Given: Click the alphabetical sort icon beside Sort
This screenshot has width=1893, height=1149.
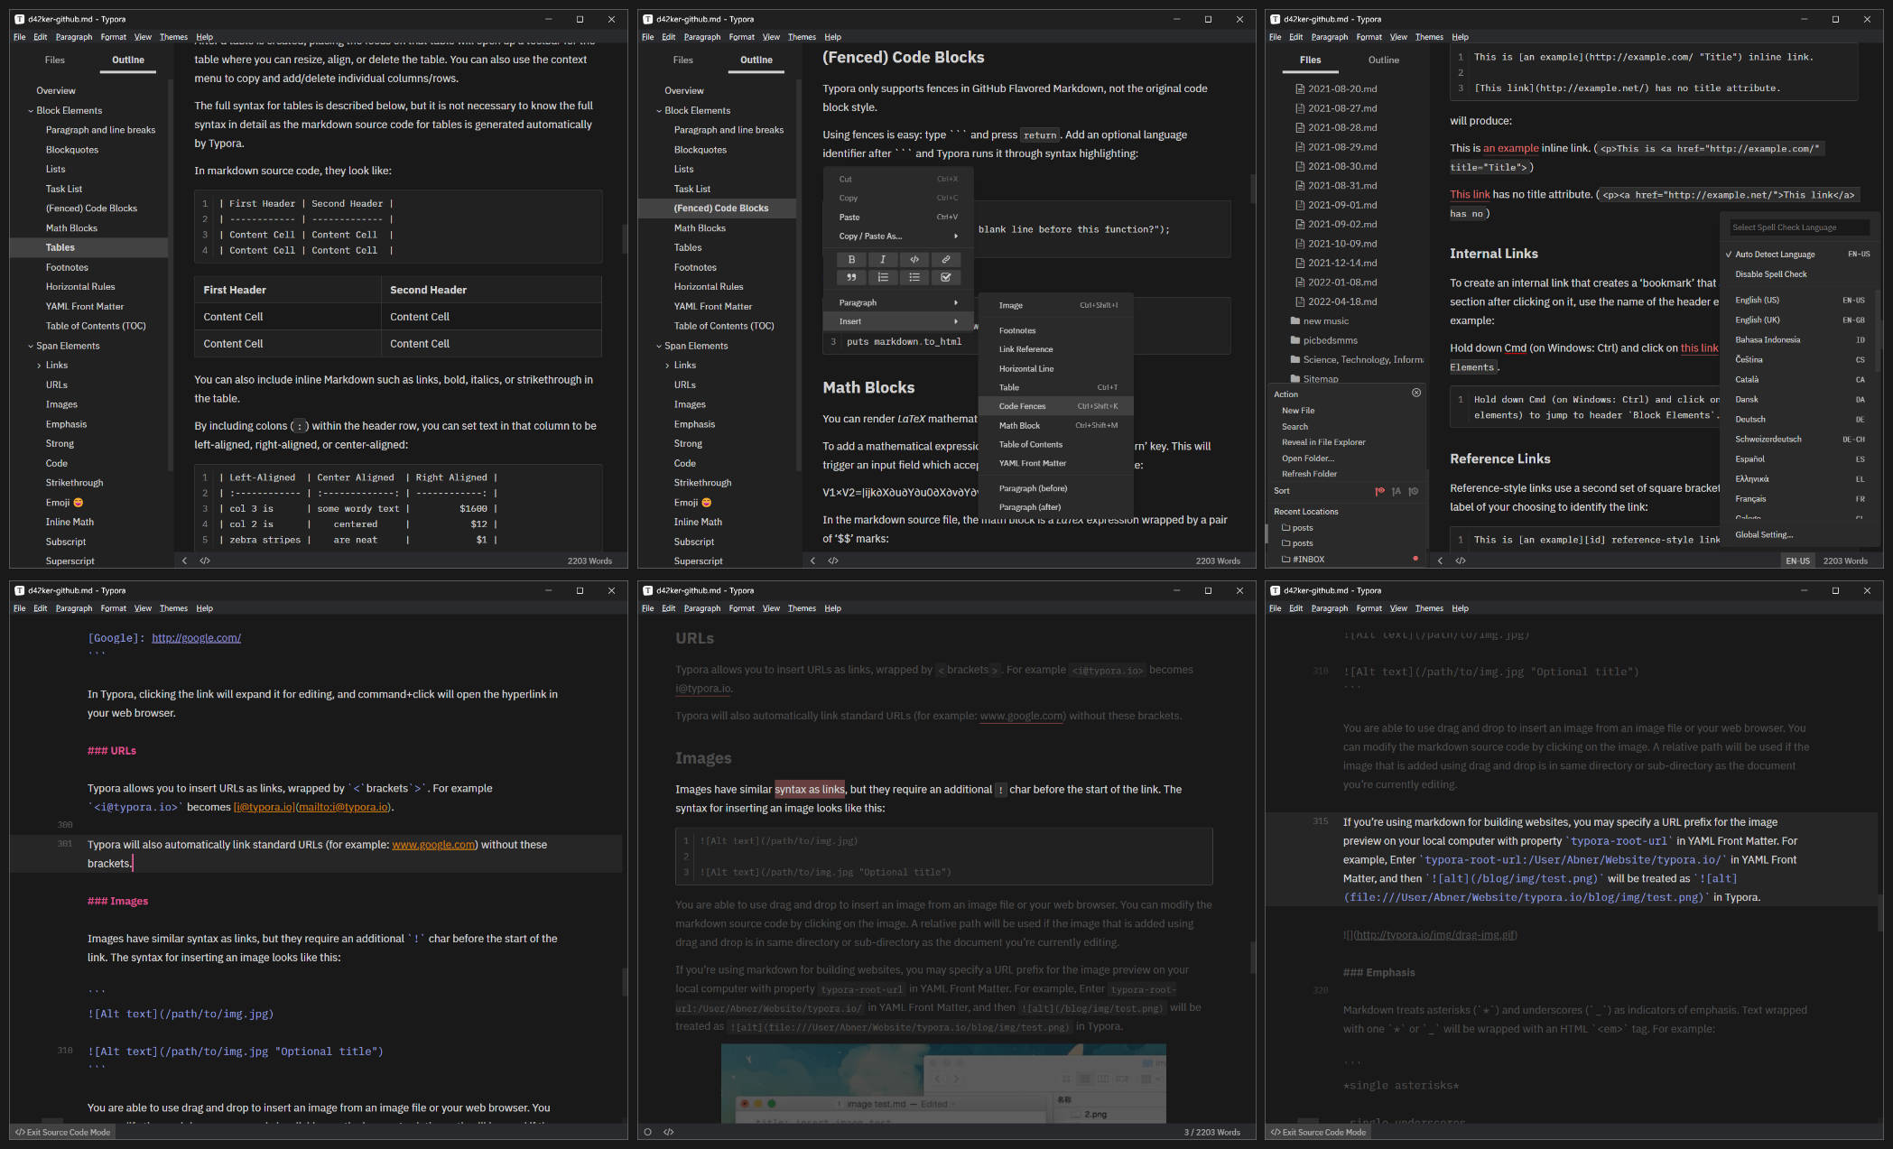Looking at the screenshot, I should click(1397, 491).
